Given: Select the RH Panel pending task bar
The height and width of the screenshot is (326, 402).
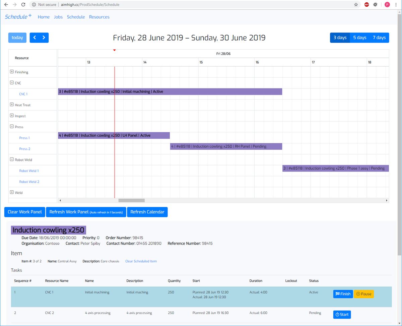Looking at the screenshot, I should click(x=226, y=146).
